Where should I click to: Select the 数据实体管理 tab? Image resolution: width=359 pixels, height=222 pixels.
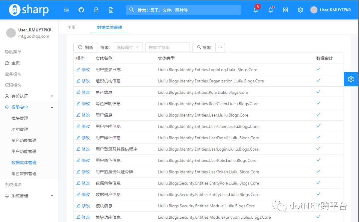tap(109, 28)
